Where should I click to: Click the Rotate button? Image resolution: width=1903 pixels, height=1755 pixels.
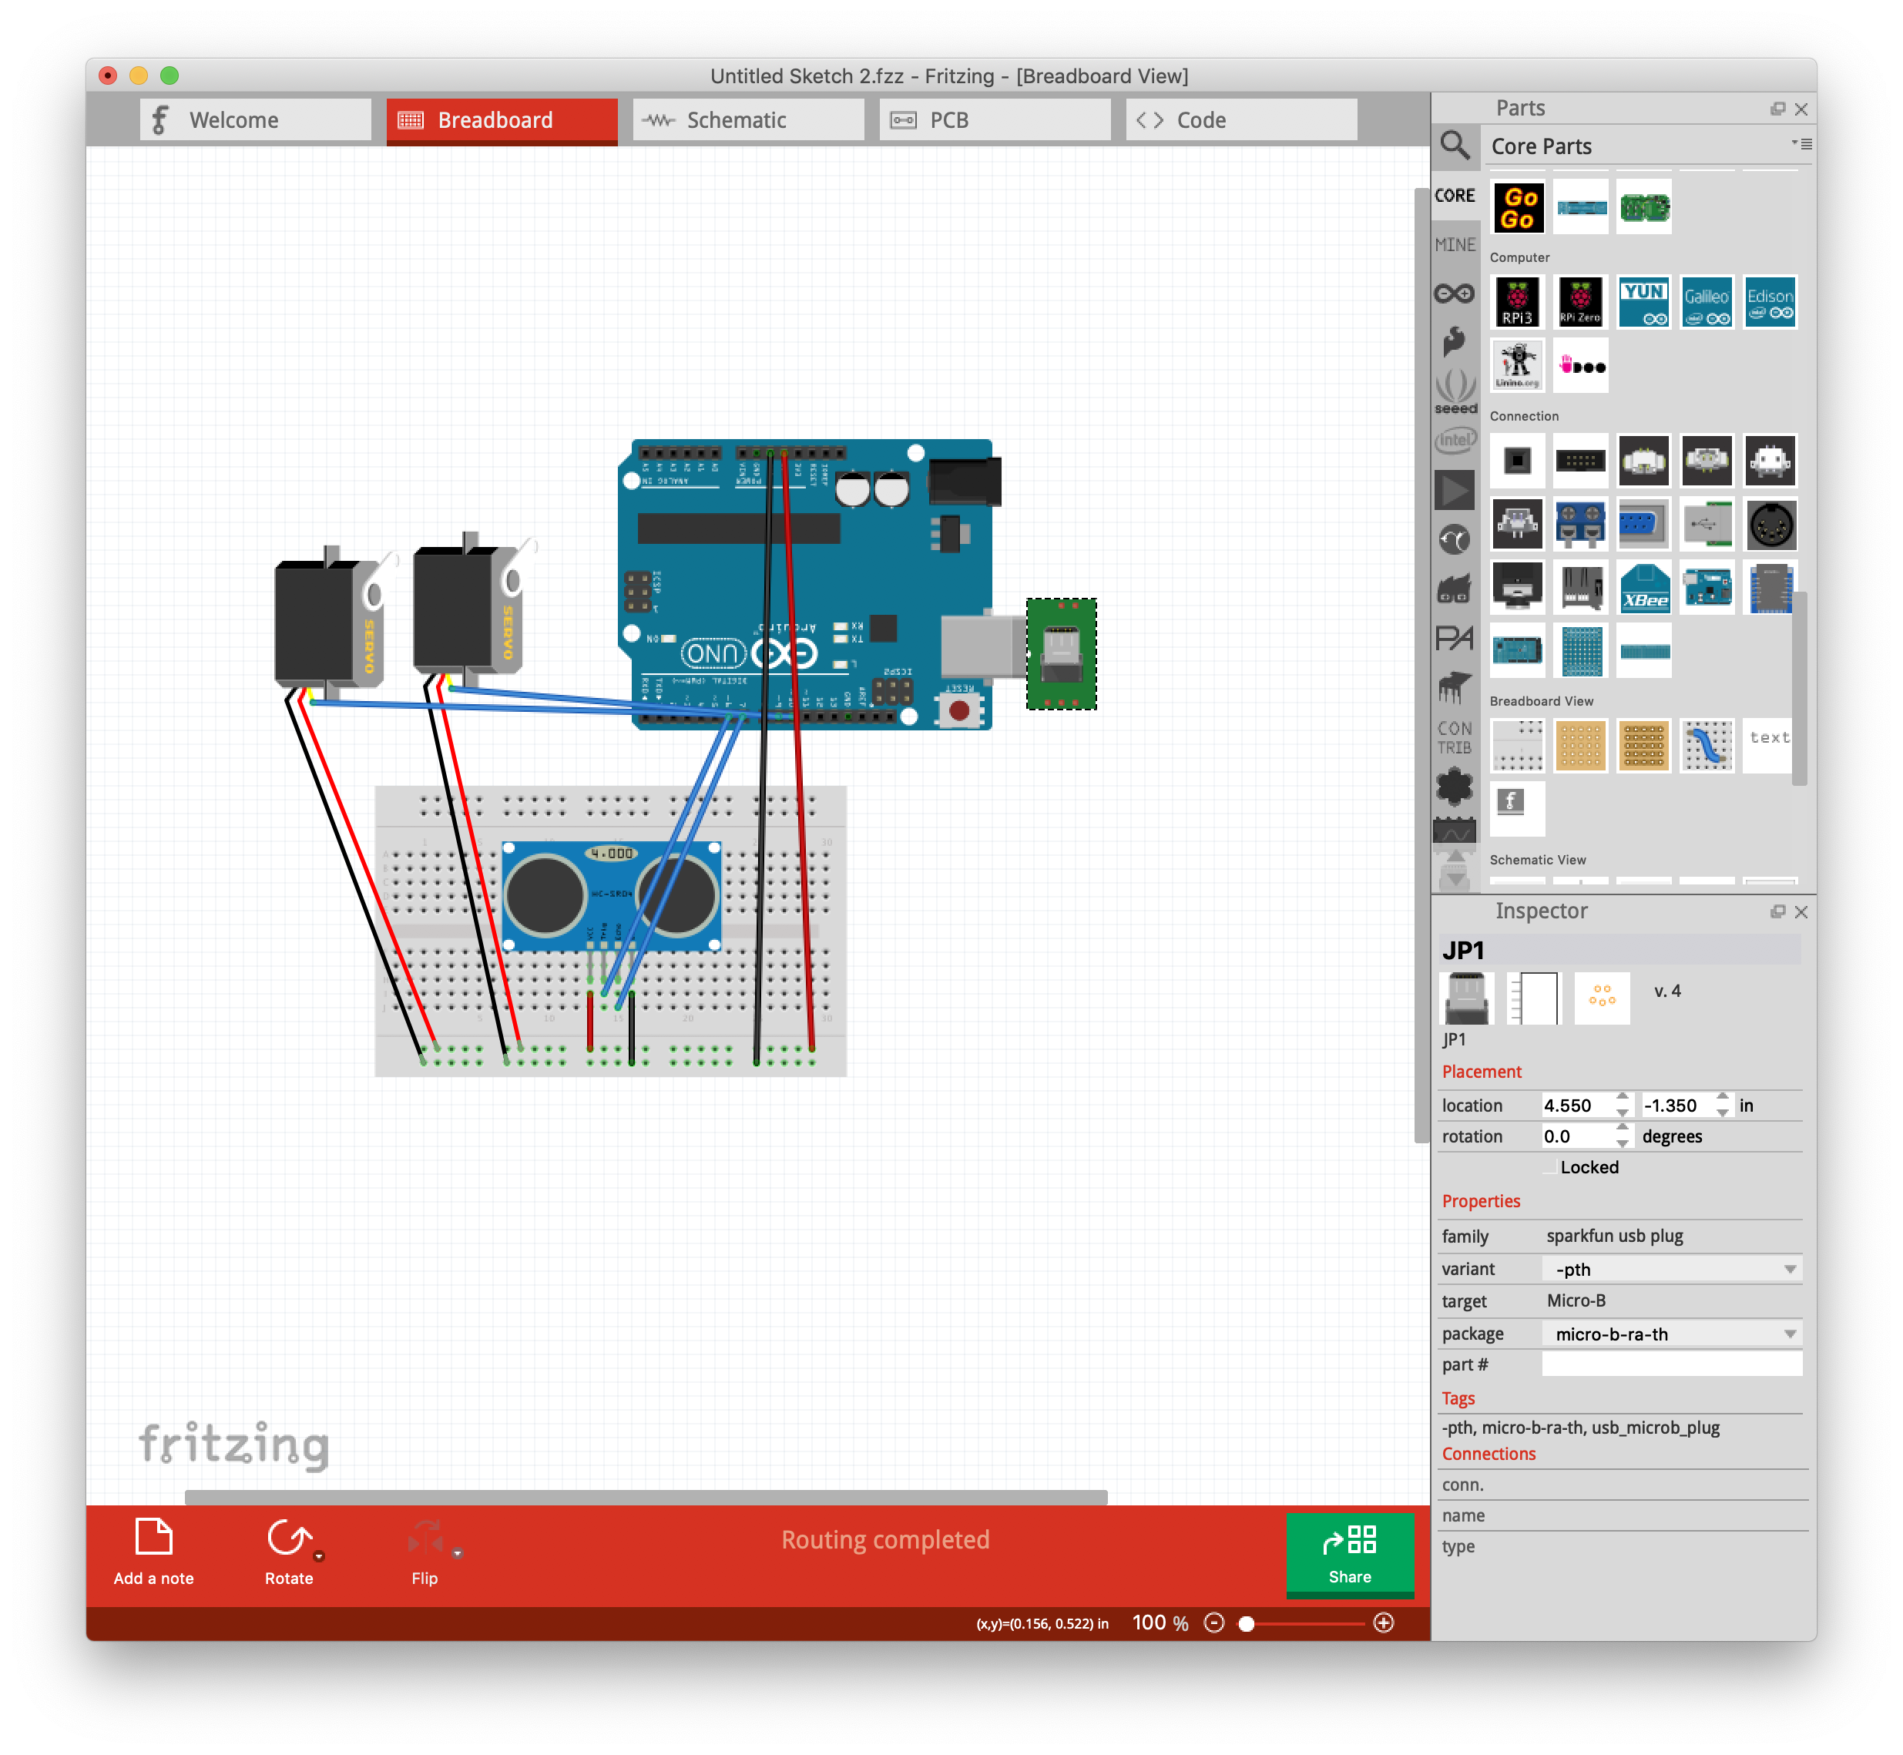289,1552
